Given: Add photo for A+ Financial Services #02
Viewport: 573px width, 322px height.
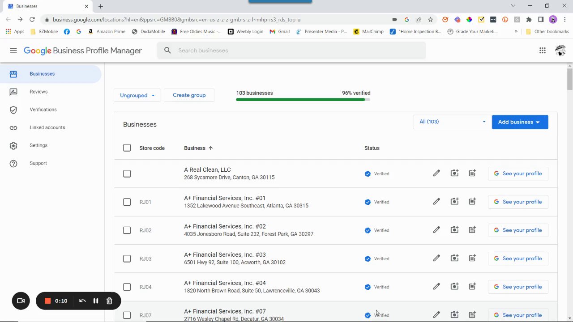Looking at the screenshot, I should pos(454,230).
